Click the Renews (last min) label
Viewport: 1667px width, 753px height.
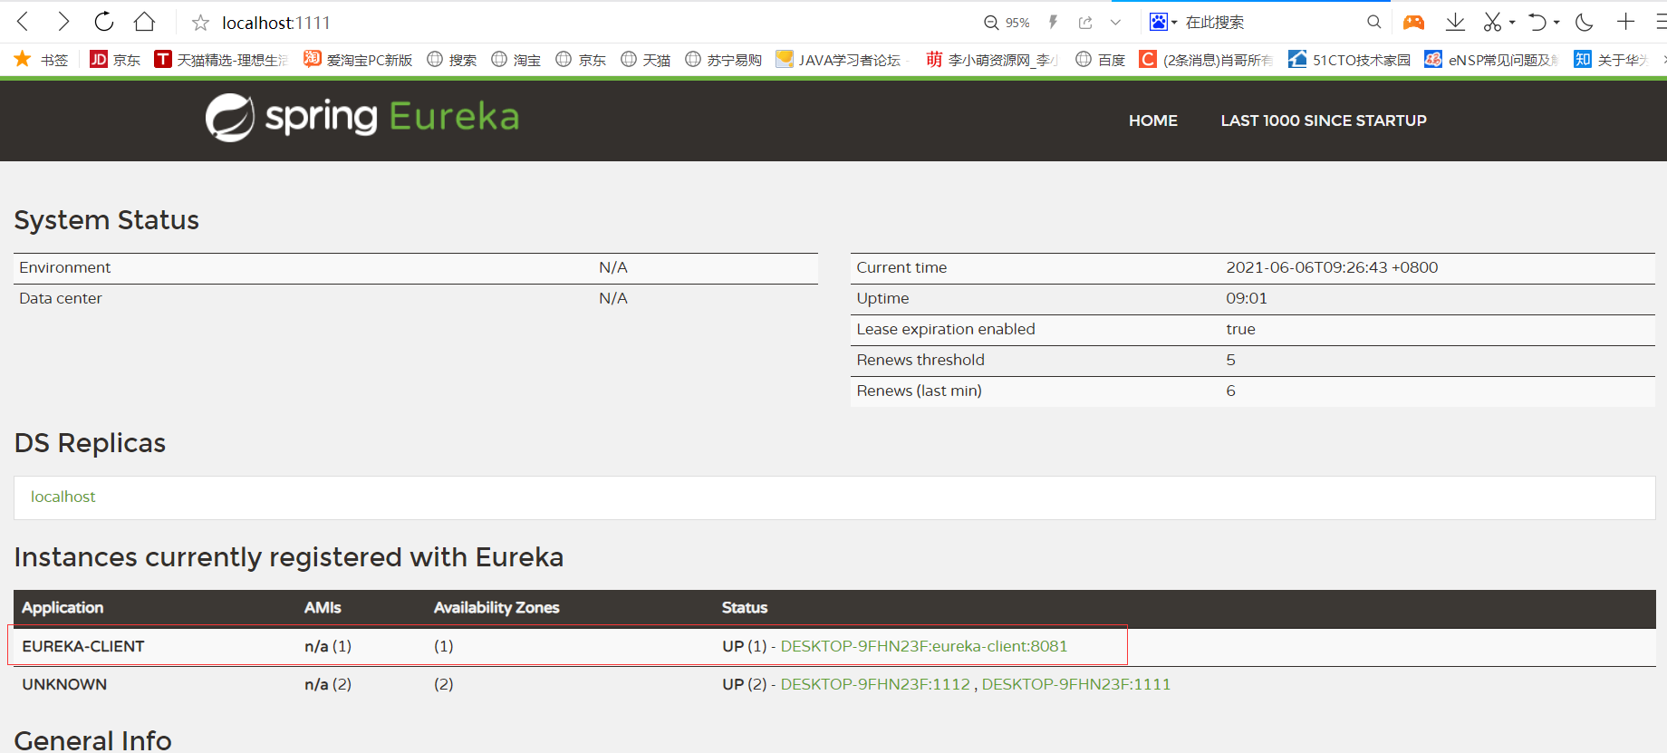(x=920, y=391)
